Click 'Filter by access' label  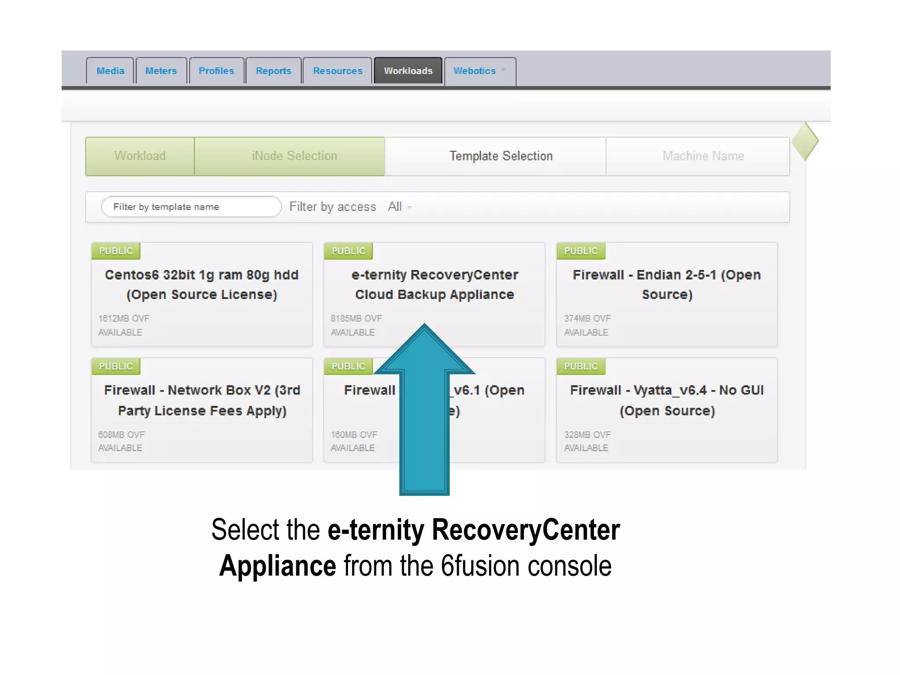[333, 207]
